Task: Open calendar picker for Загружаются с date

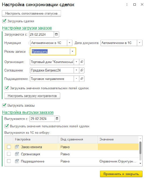Action: [56, 34]
